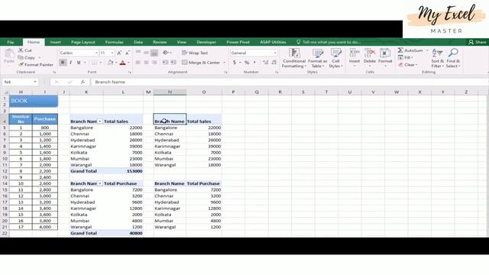Image resolution: width=489 pixels, height=275 pixels.
Task: Click the AutoSum sigma icon
Action: click(x=400, y=50)
